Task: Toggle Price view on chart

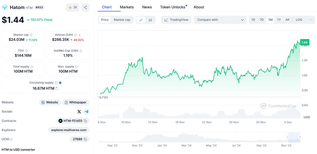Action: tap(105, 20)
